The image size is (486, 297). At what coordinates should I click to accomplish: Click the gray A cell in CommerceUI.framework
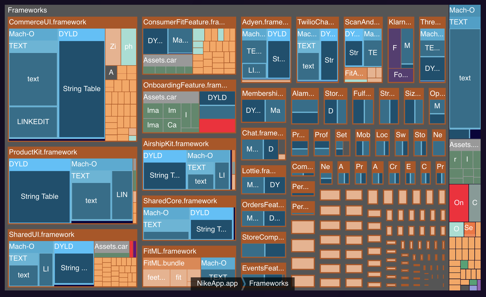coord(111,72)
